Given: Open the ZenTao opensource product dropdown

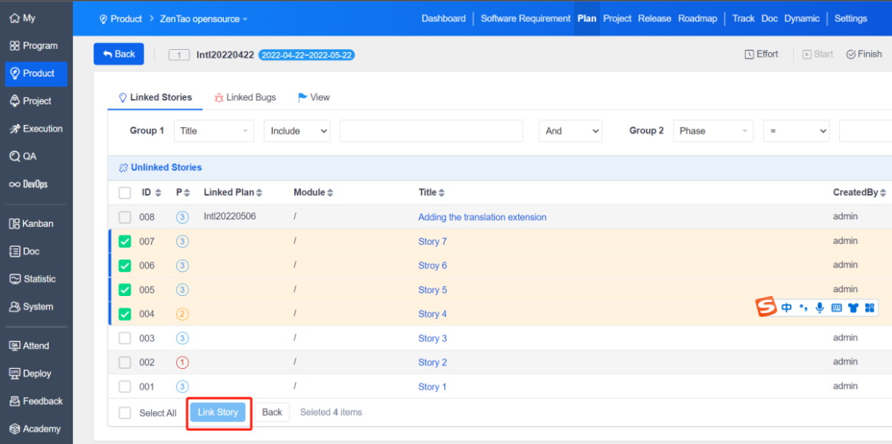Looking at the screenshot, I should coord(203,18).
